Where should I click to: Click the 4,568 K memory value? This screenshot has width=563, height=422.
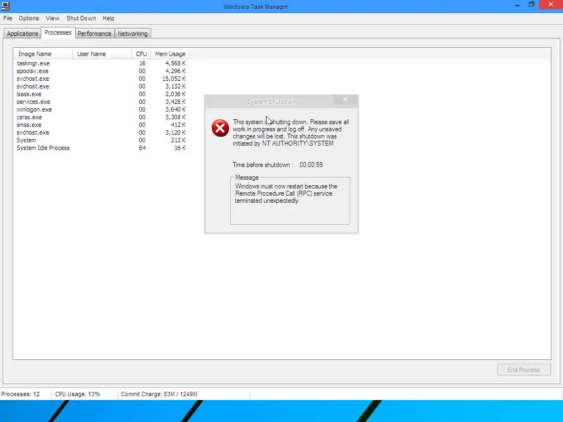point(175,63)
